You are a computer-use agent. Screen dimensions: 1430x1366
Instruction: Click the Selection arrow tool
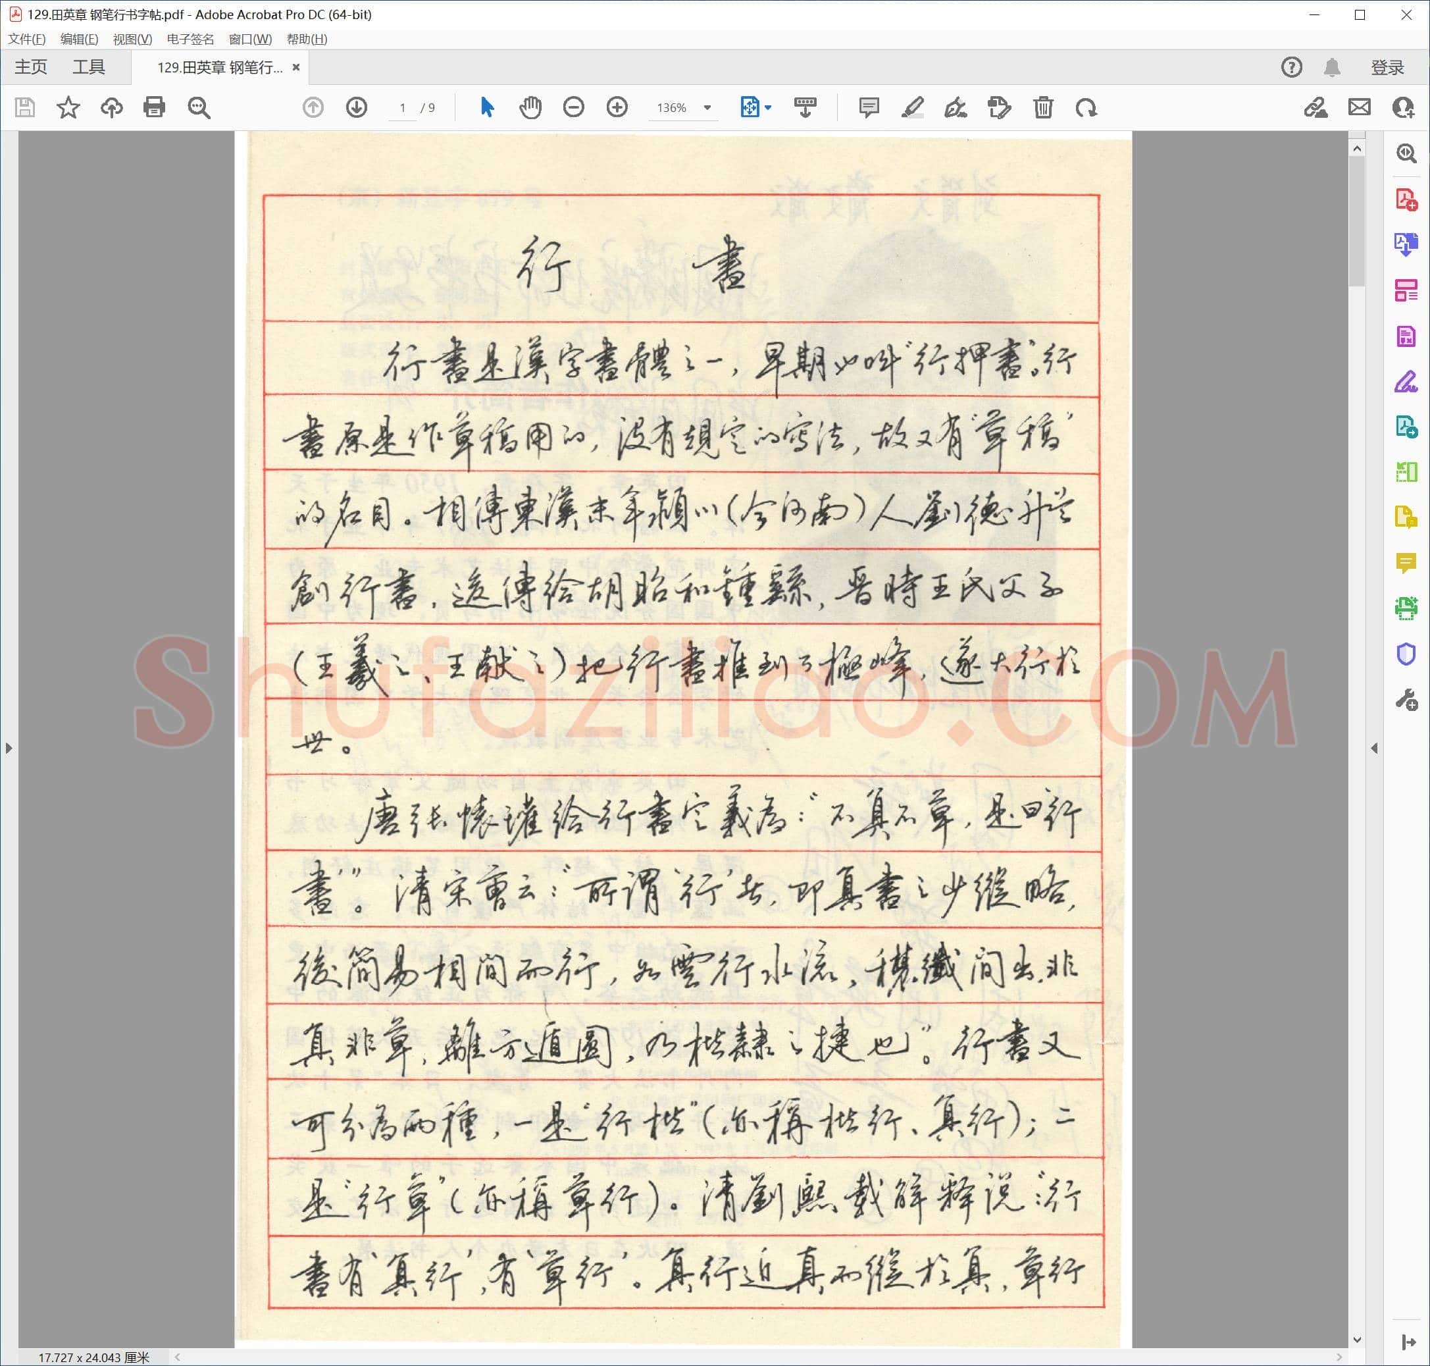coord(488,108)
